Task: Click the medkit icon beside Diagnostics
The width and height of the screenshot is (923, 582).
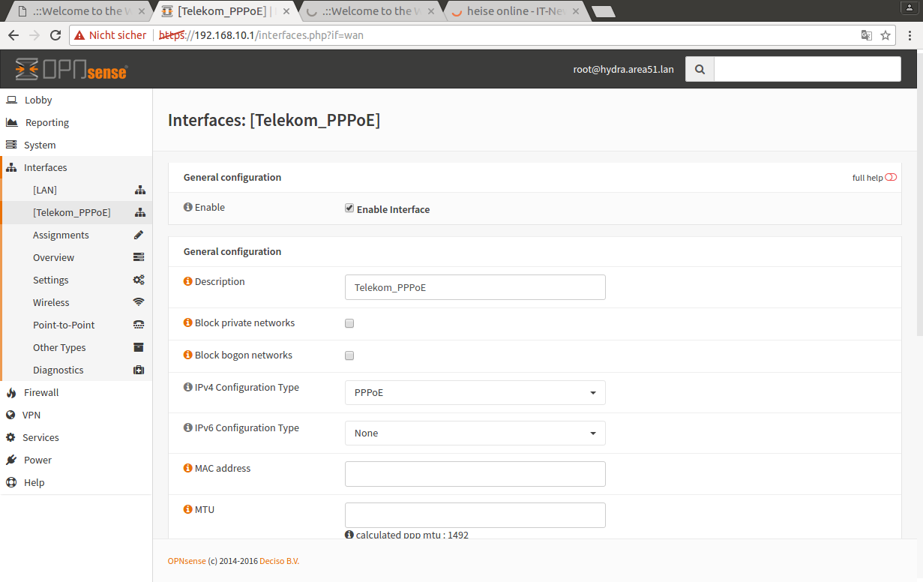Action: tap(139, 370)
